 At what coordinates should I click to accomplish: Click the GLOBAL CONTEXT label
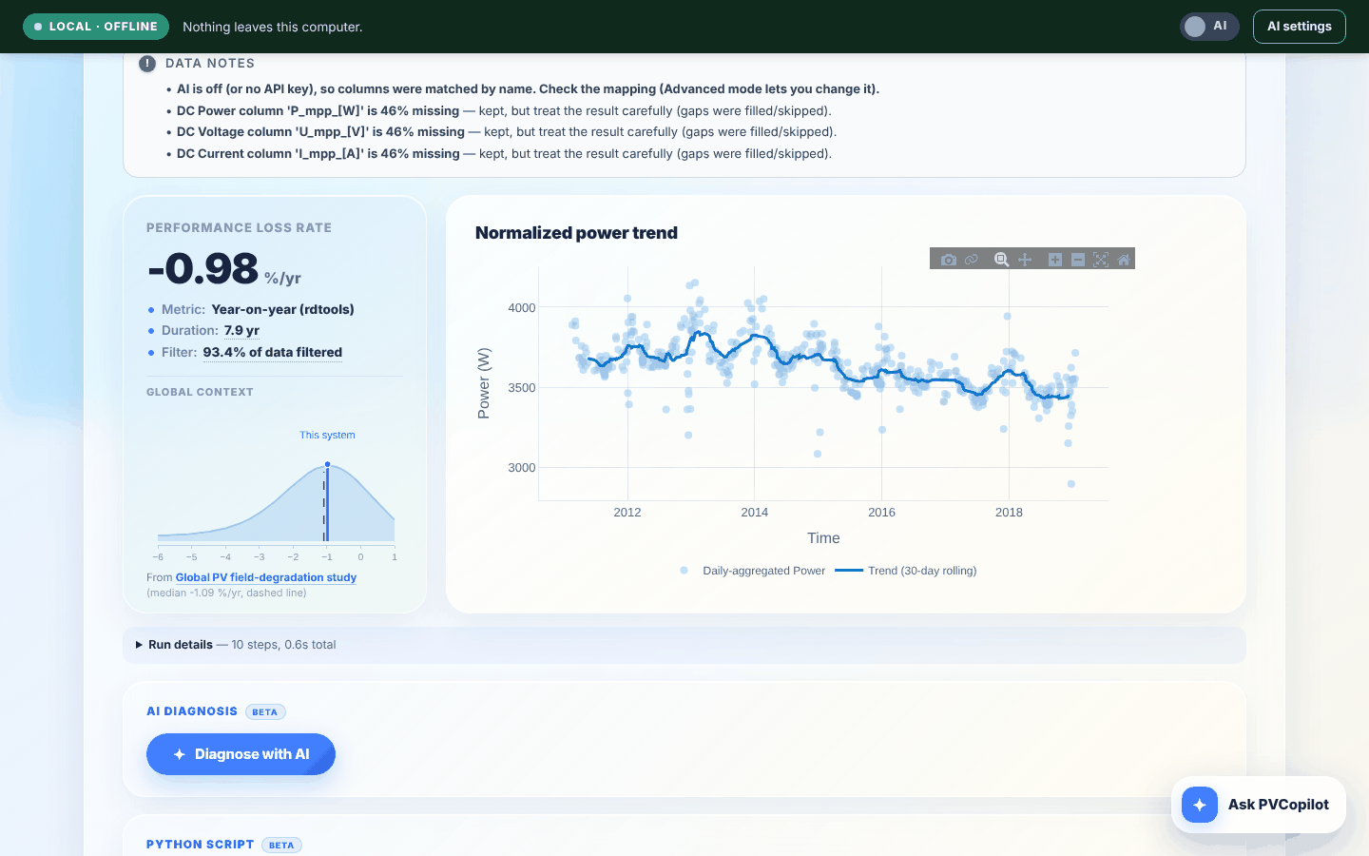(200, 392)
